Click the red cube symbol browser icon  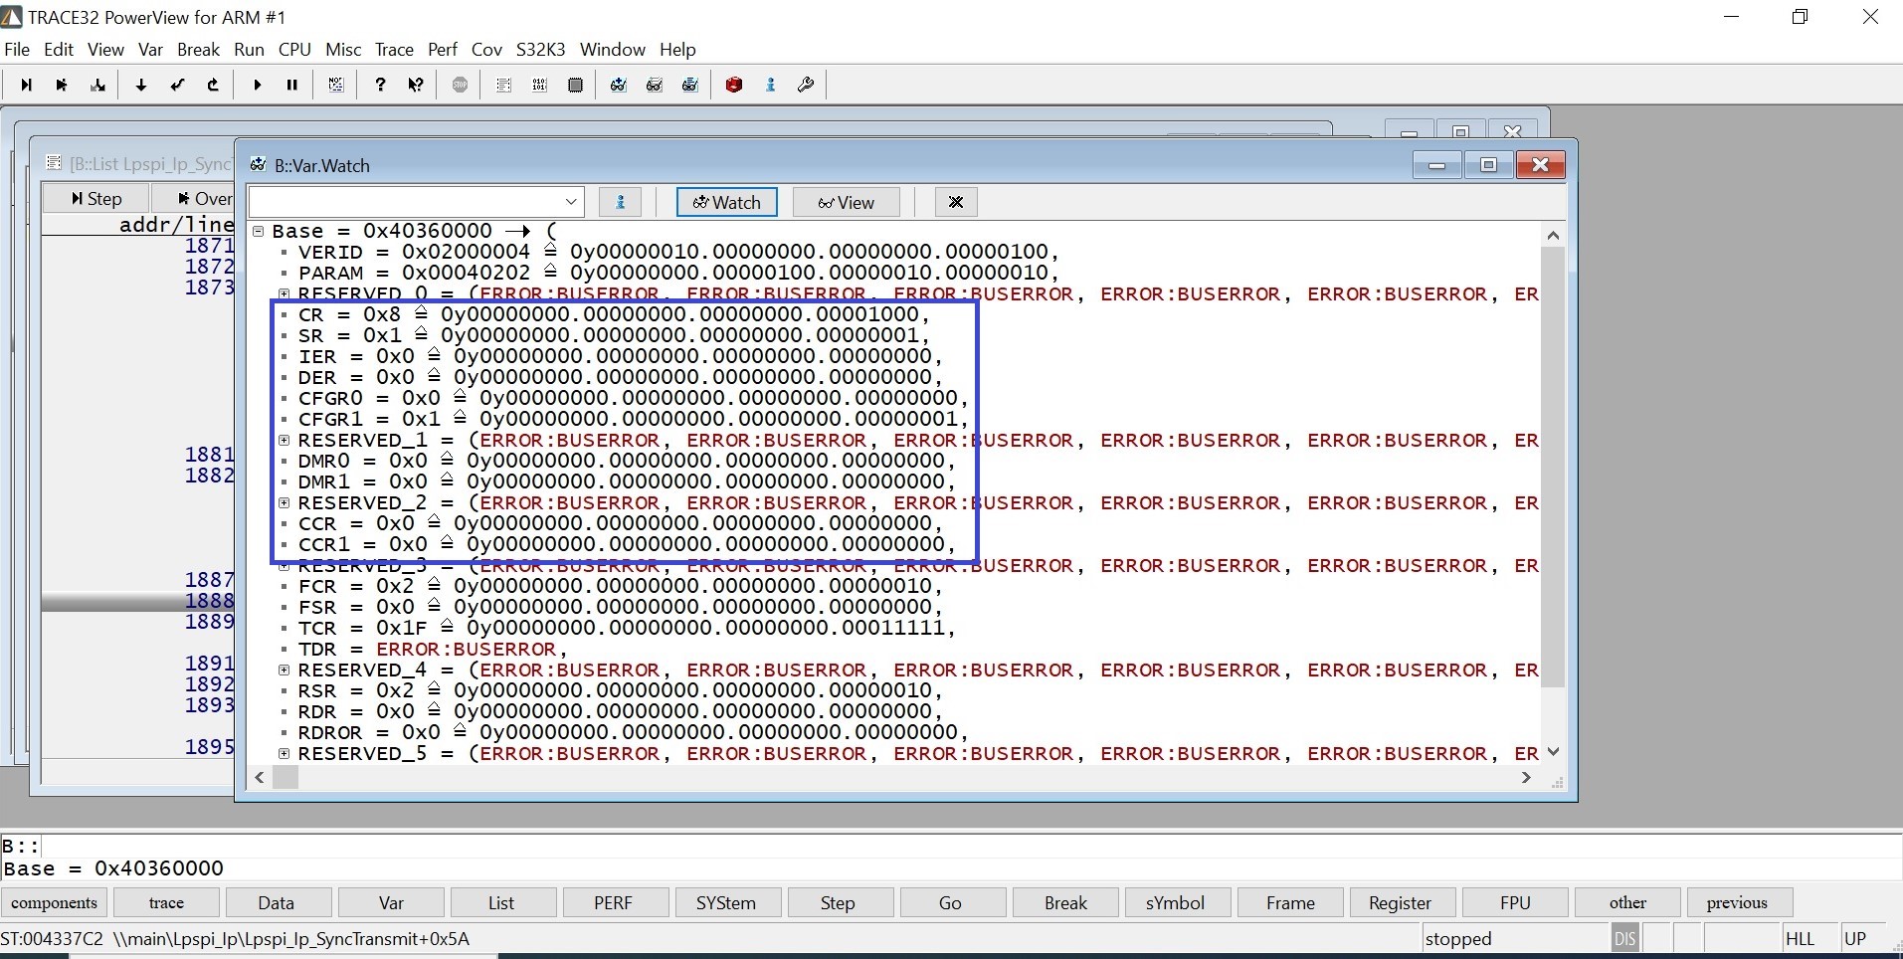[734, 86]
